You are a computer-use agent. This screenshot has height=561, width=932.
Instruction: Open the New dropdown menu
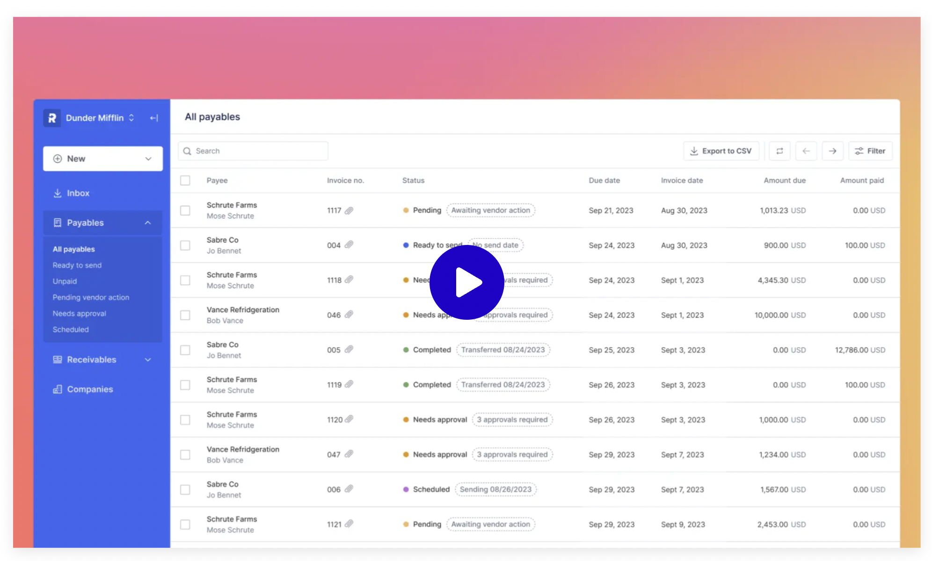click(102, 159)
